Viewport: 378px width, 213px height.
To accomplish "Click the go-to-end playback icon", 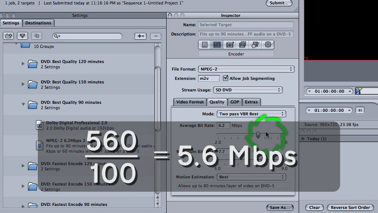I will coord(360,110).
